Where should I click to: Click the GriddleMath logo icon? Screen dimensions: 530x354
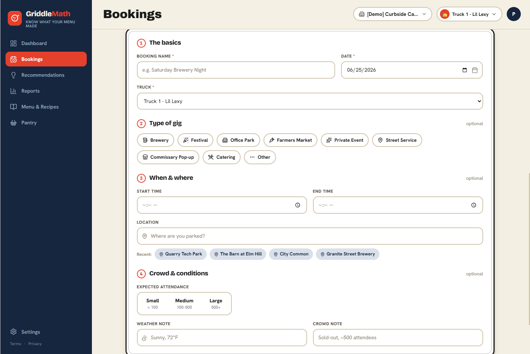[x=15, y=18]
